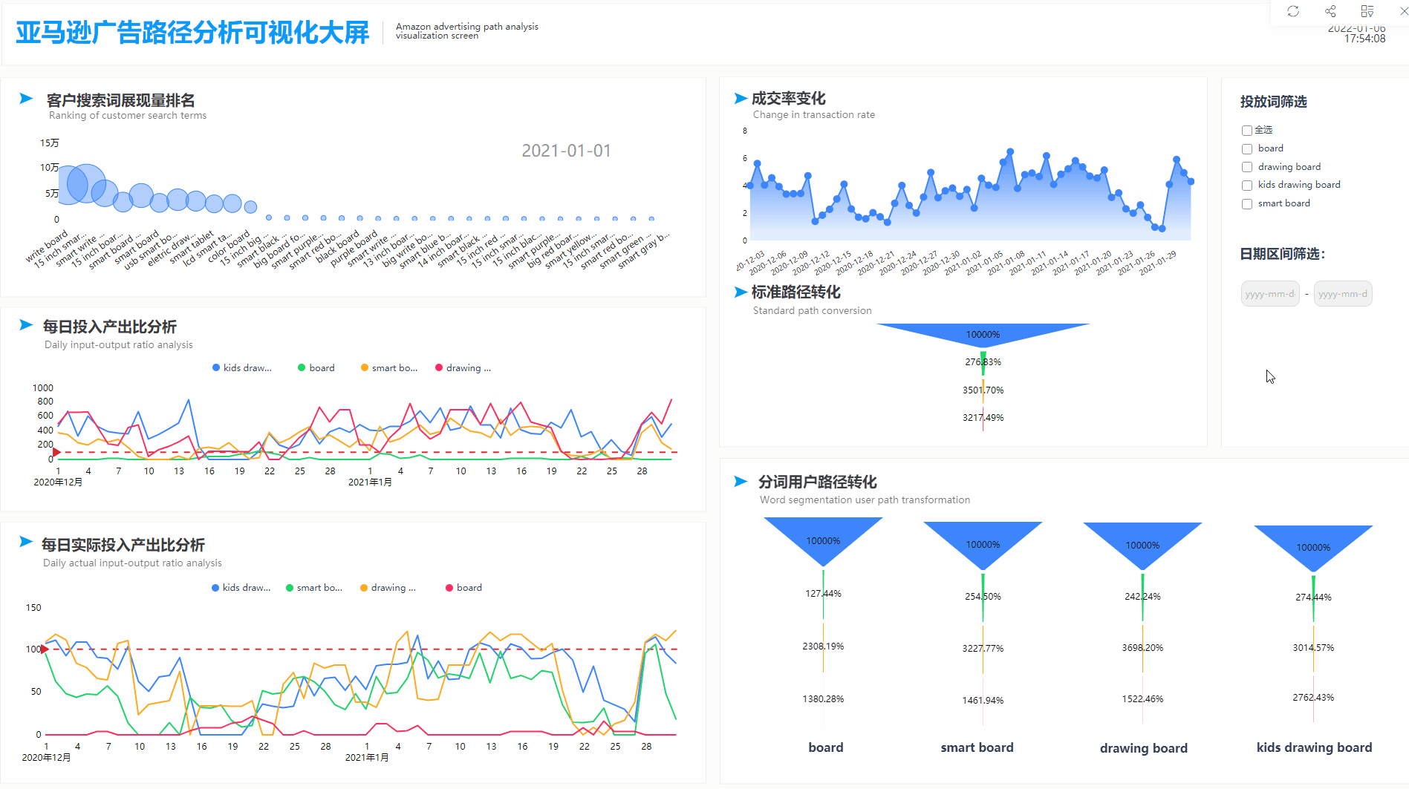
Task: Click the end date input under 日期区间筛选
Action: click(x=1343, y=293)
